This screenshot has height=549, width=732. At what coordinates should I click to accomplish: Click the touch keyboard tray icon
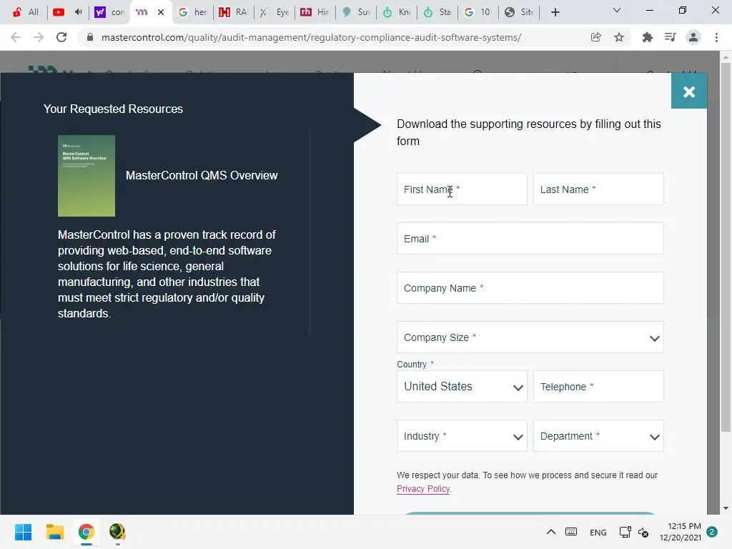click(570, 532)
